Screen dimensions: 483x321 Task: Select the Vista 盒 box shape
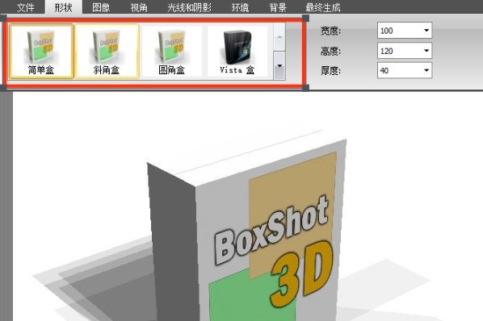click(237, 52)
